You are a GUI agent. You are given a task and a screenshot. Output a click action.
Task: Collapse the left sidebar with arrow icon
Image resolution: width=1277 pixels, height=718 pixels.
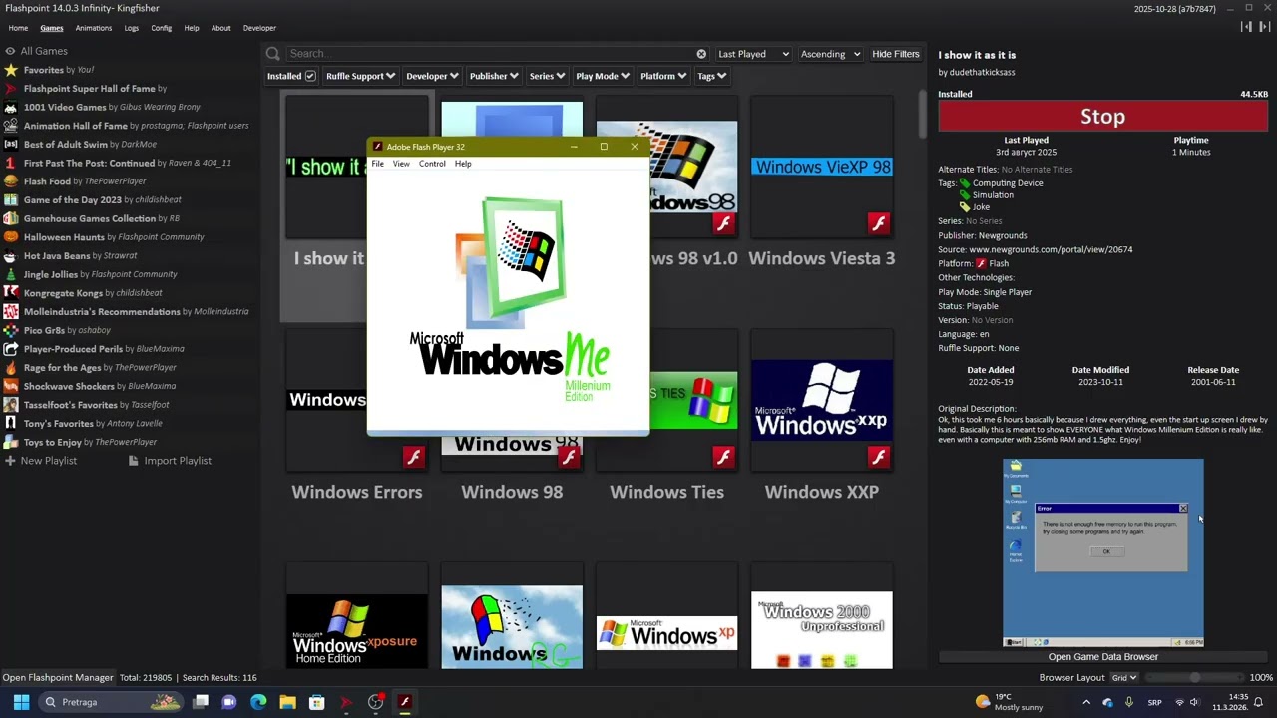tap(1246, 27)
